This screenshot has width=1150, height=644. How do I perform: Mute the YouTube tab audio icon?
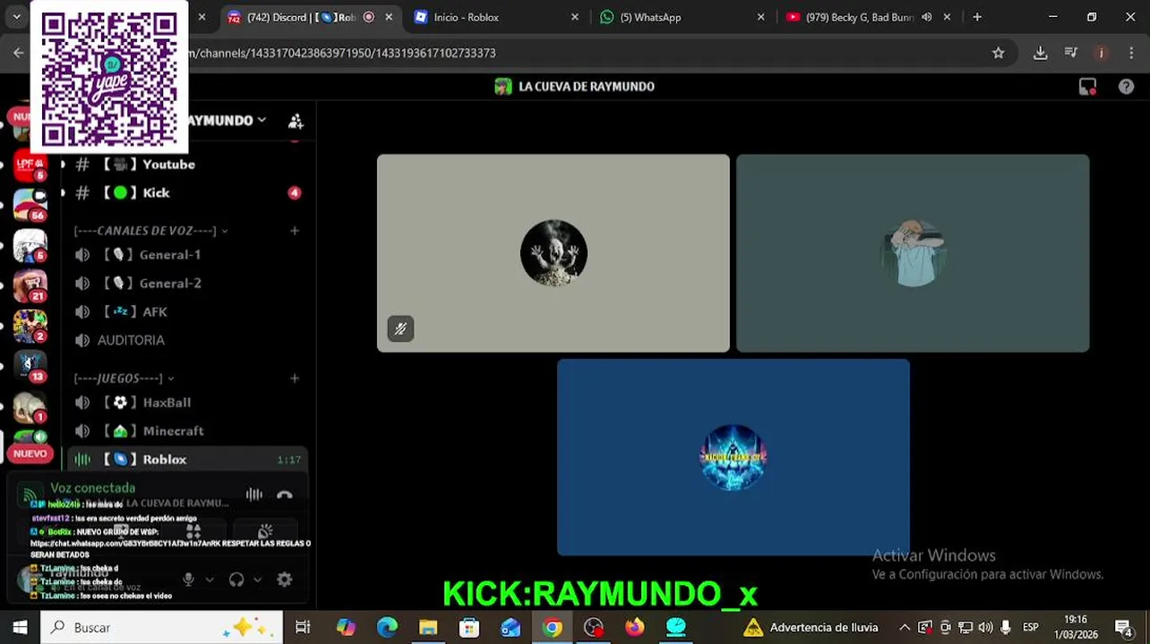point(926,17)
